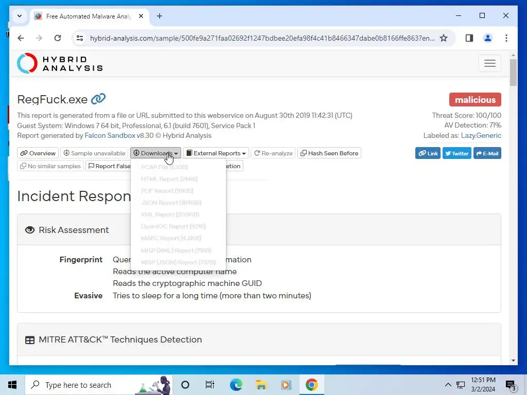The height and width of the screenshot is (395, 527).
Task: Bookmark this page with the star icon
Action: click(x=444, y=38)
